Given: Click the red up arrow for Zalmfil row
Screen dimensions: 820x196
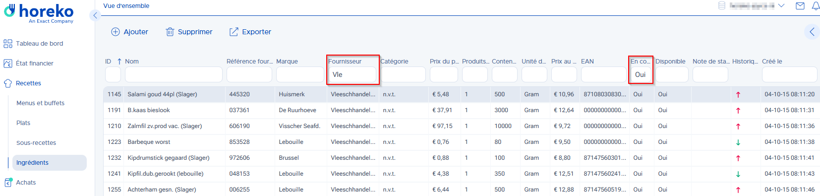Looking at the screenshot, I should click(738, 127).
